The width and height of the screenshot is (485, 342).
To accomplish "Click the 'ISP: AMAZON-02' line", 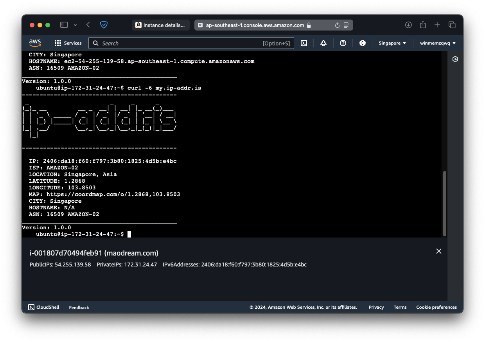I will [x=54, y=167].
